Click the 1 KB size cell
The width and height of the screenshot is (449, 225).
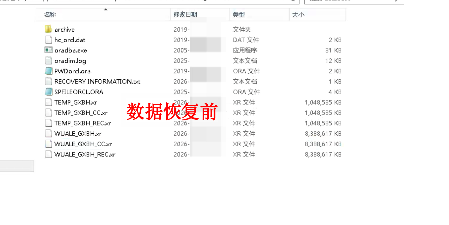pyautogui.click(x=335, y=82)
